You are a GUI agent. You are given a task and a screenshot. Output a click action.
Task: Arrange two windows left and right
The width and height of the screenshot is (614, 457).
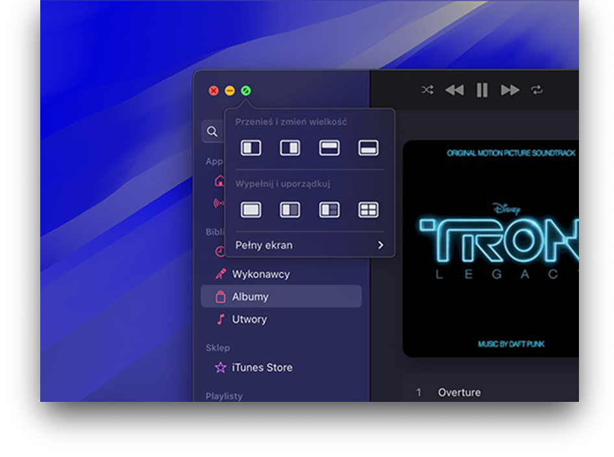point(289,210)
